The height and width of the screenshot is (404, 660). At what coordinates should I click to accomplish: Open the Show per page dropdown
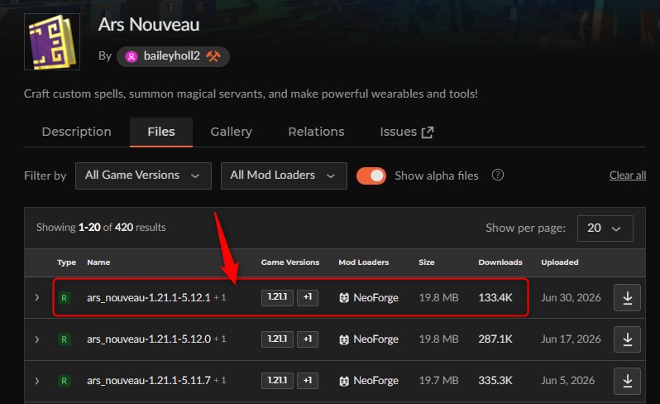[x=605, y=228]
